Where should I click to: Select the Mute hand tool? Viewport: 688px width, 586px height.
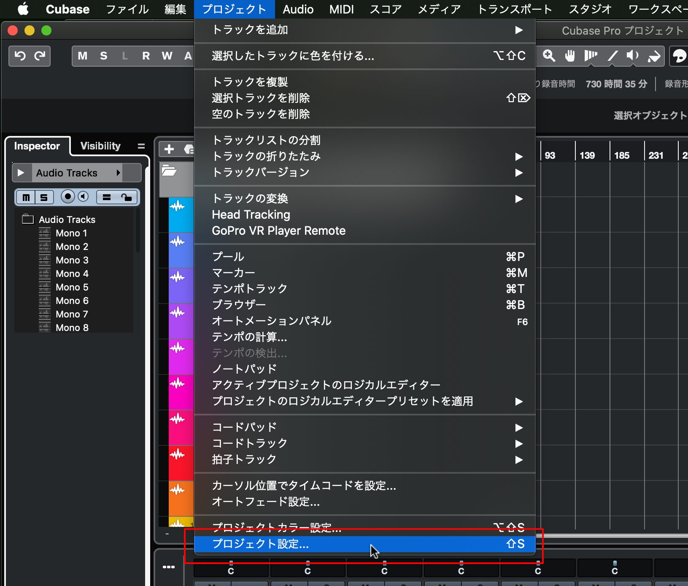(x=570, y=56)
